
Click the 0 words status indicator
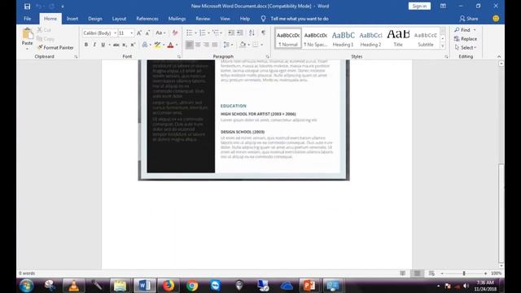(x=27, y=273)
